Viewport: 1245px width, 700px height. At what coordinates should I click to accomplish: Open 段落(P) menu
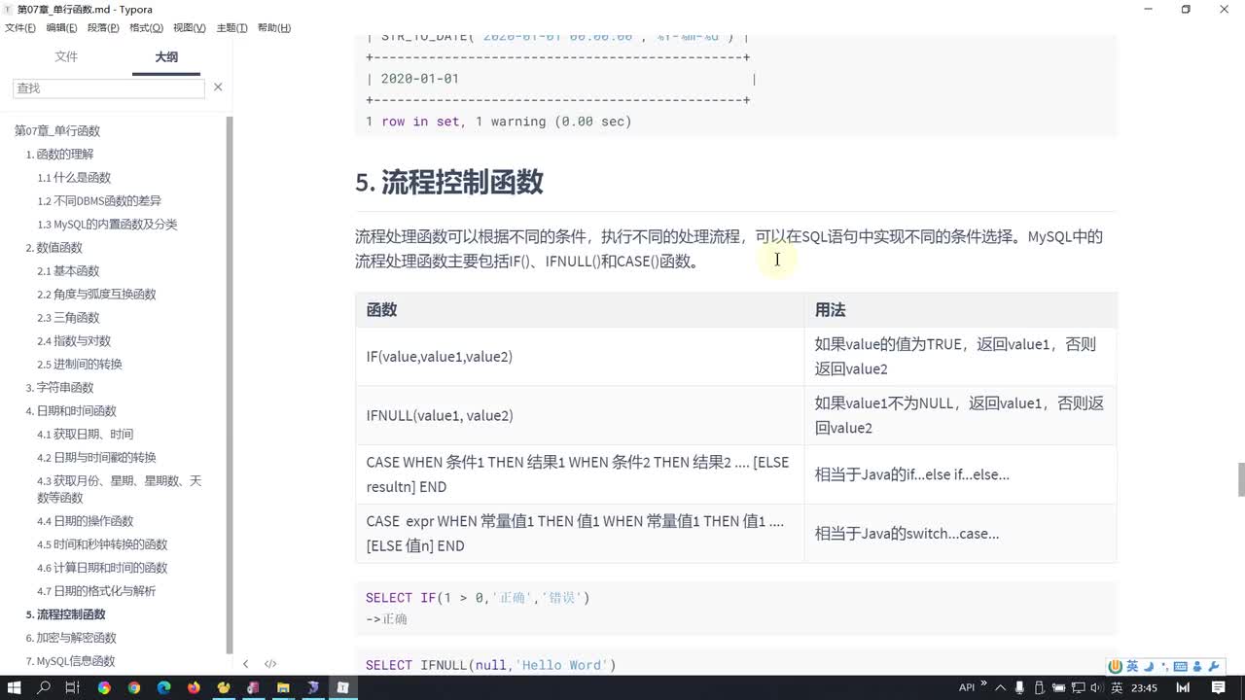point(103,28)
